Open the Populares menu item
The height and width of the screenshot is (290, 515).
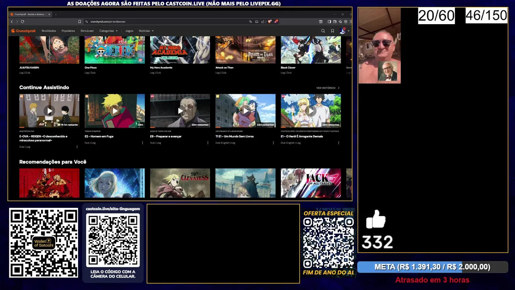[68, 31]
